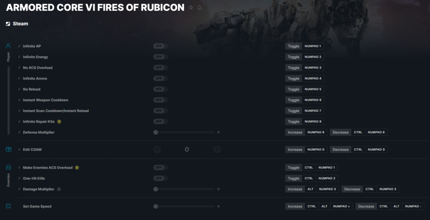The image size is (430, 220).
Task: Switch on the Make Enemies ACS Overload toggle
Action: coord(160,168)
